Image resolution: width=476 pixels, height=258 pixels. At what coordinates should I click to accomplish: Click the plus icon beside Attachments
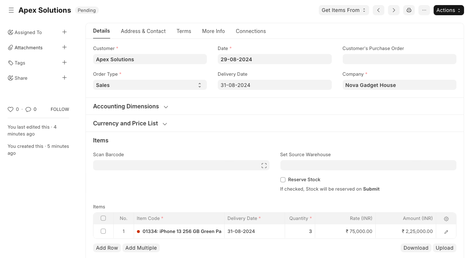point(64,47)
